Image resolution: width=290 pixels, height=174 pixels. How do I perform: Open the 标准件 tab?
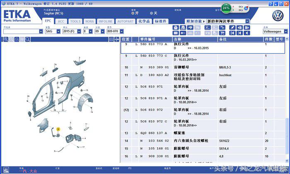tap(161, 21)
